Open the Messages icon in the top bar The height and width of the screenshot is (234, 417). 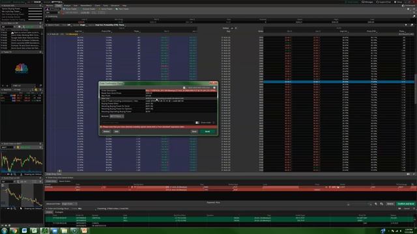point(367,2)
